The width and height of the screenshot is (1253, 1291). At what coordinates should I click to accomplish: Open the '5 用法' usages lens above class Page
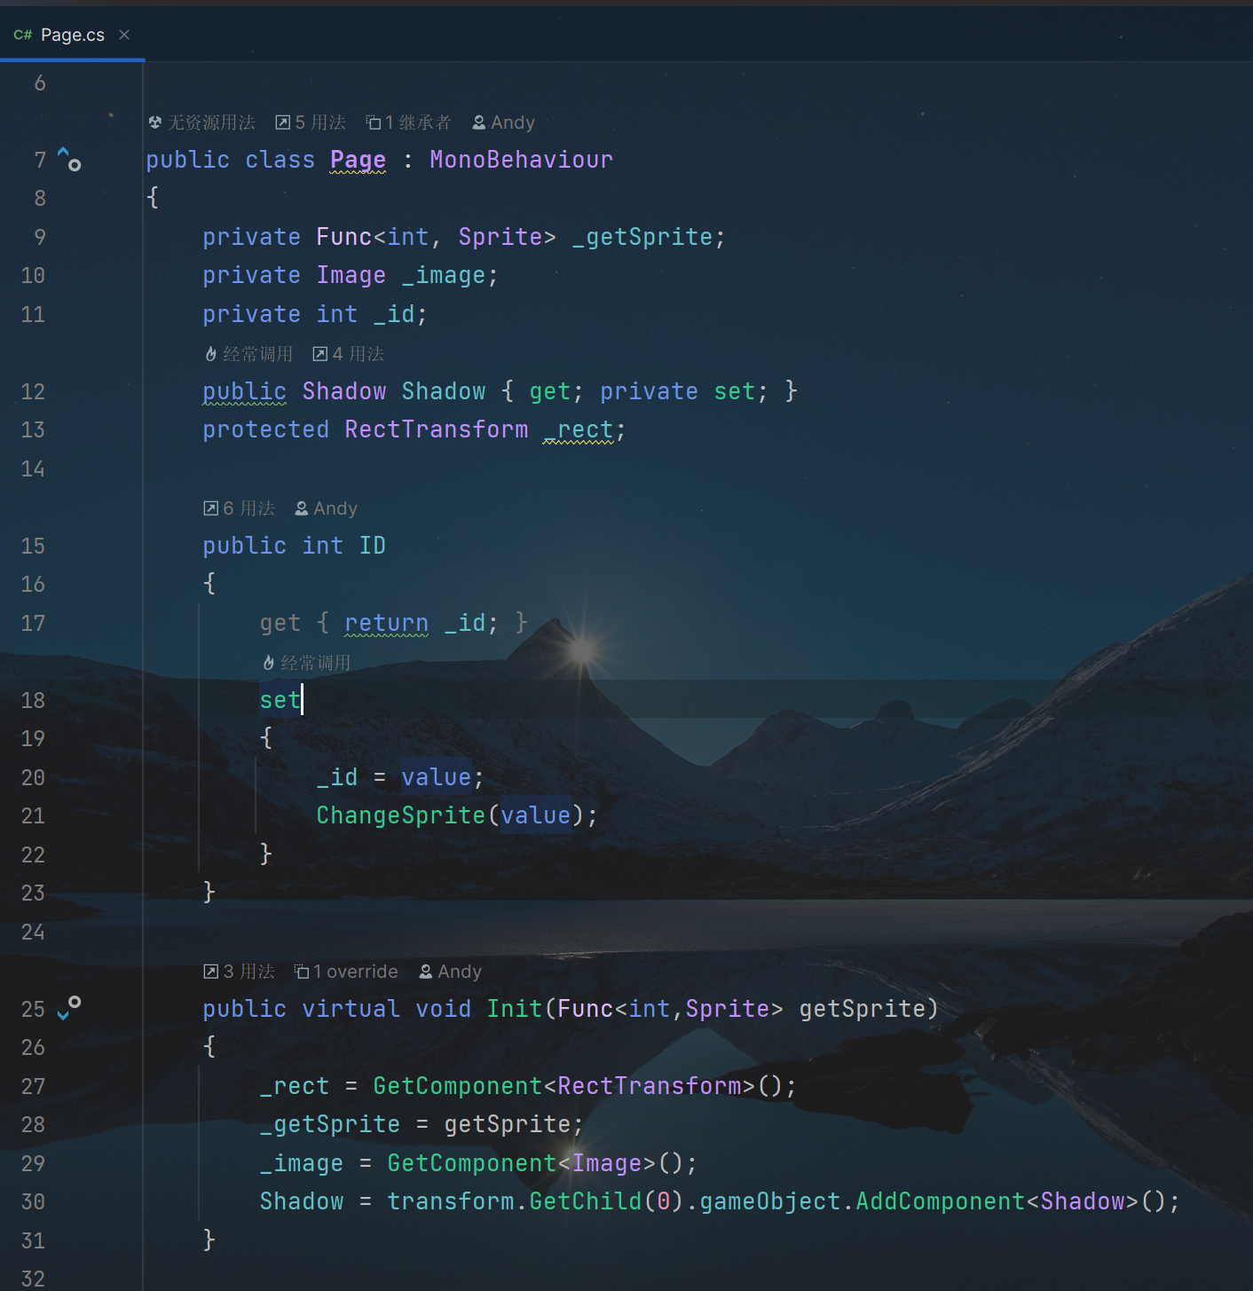tap(311, 122)
